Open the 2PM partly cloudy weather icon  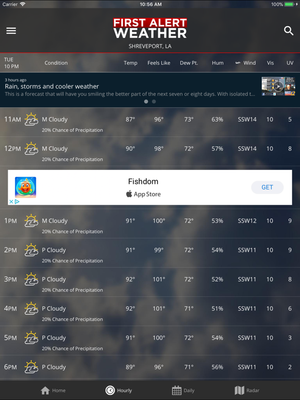pos(31,250)
